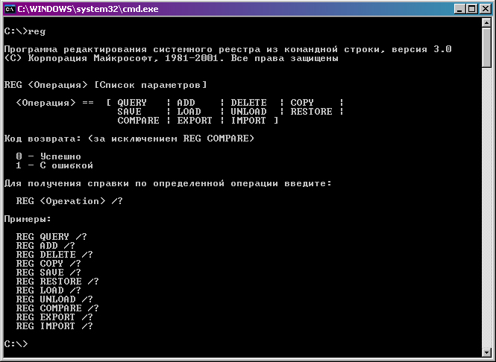496x362 pixels.
Task: Click the 'Для получения справки' line
Action: (168, 183)
